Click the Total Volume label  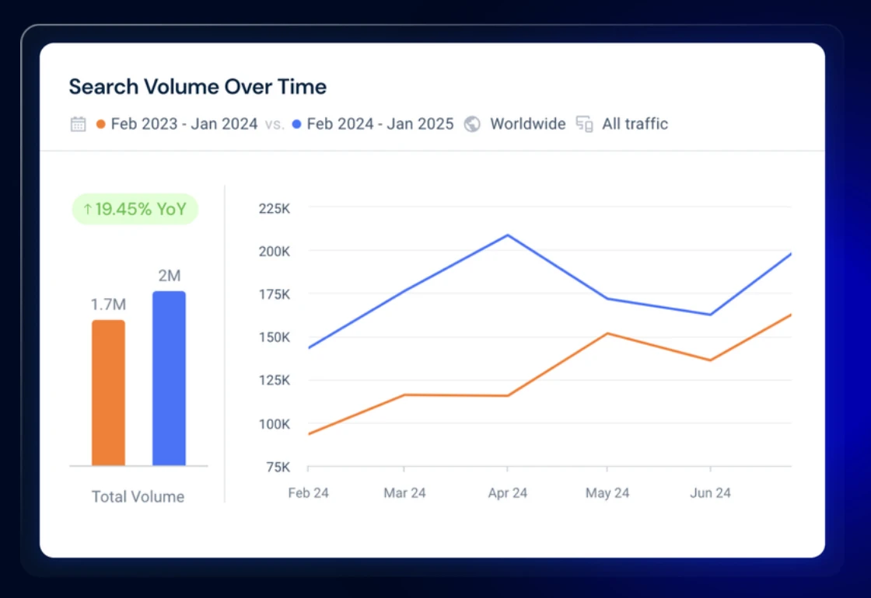(x=138, y=496)
